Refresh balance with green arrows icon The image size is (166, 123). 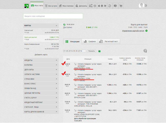coord(64,24)
